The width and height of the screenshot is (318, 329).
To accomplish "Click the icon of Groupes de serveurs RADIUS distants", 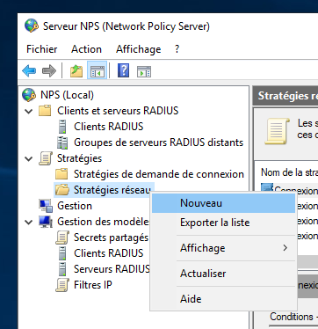I will (x=62, y=143).
